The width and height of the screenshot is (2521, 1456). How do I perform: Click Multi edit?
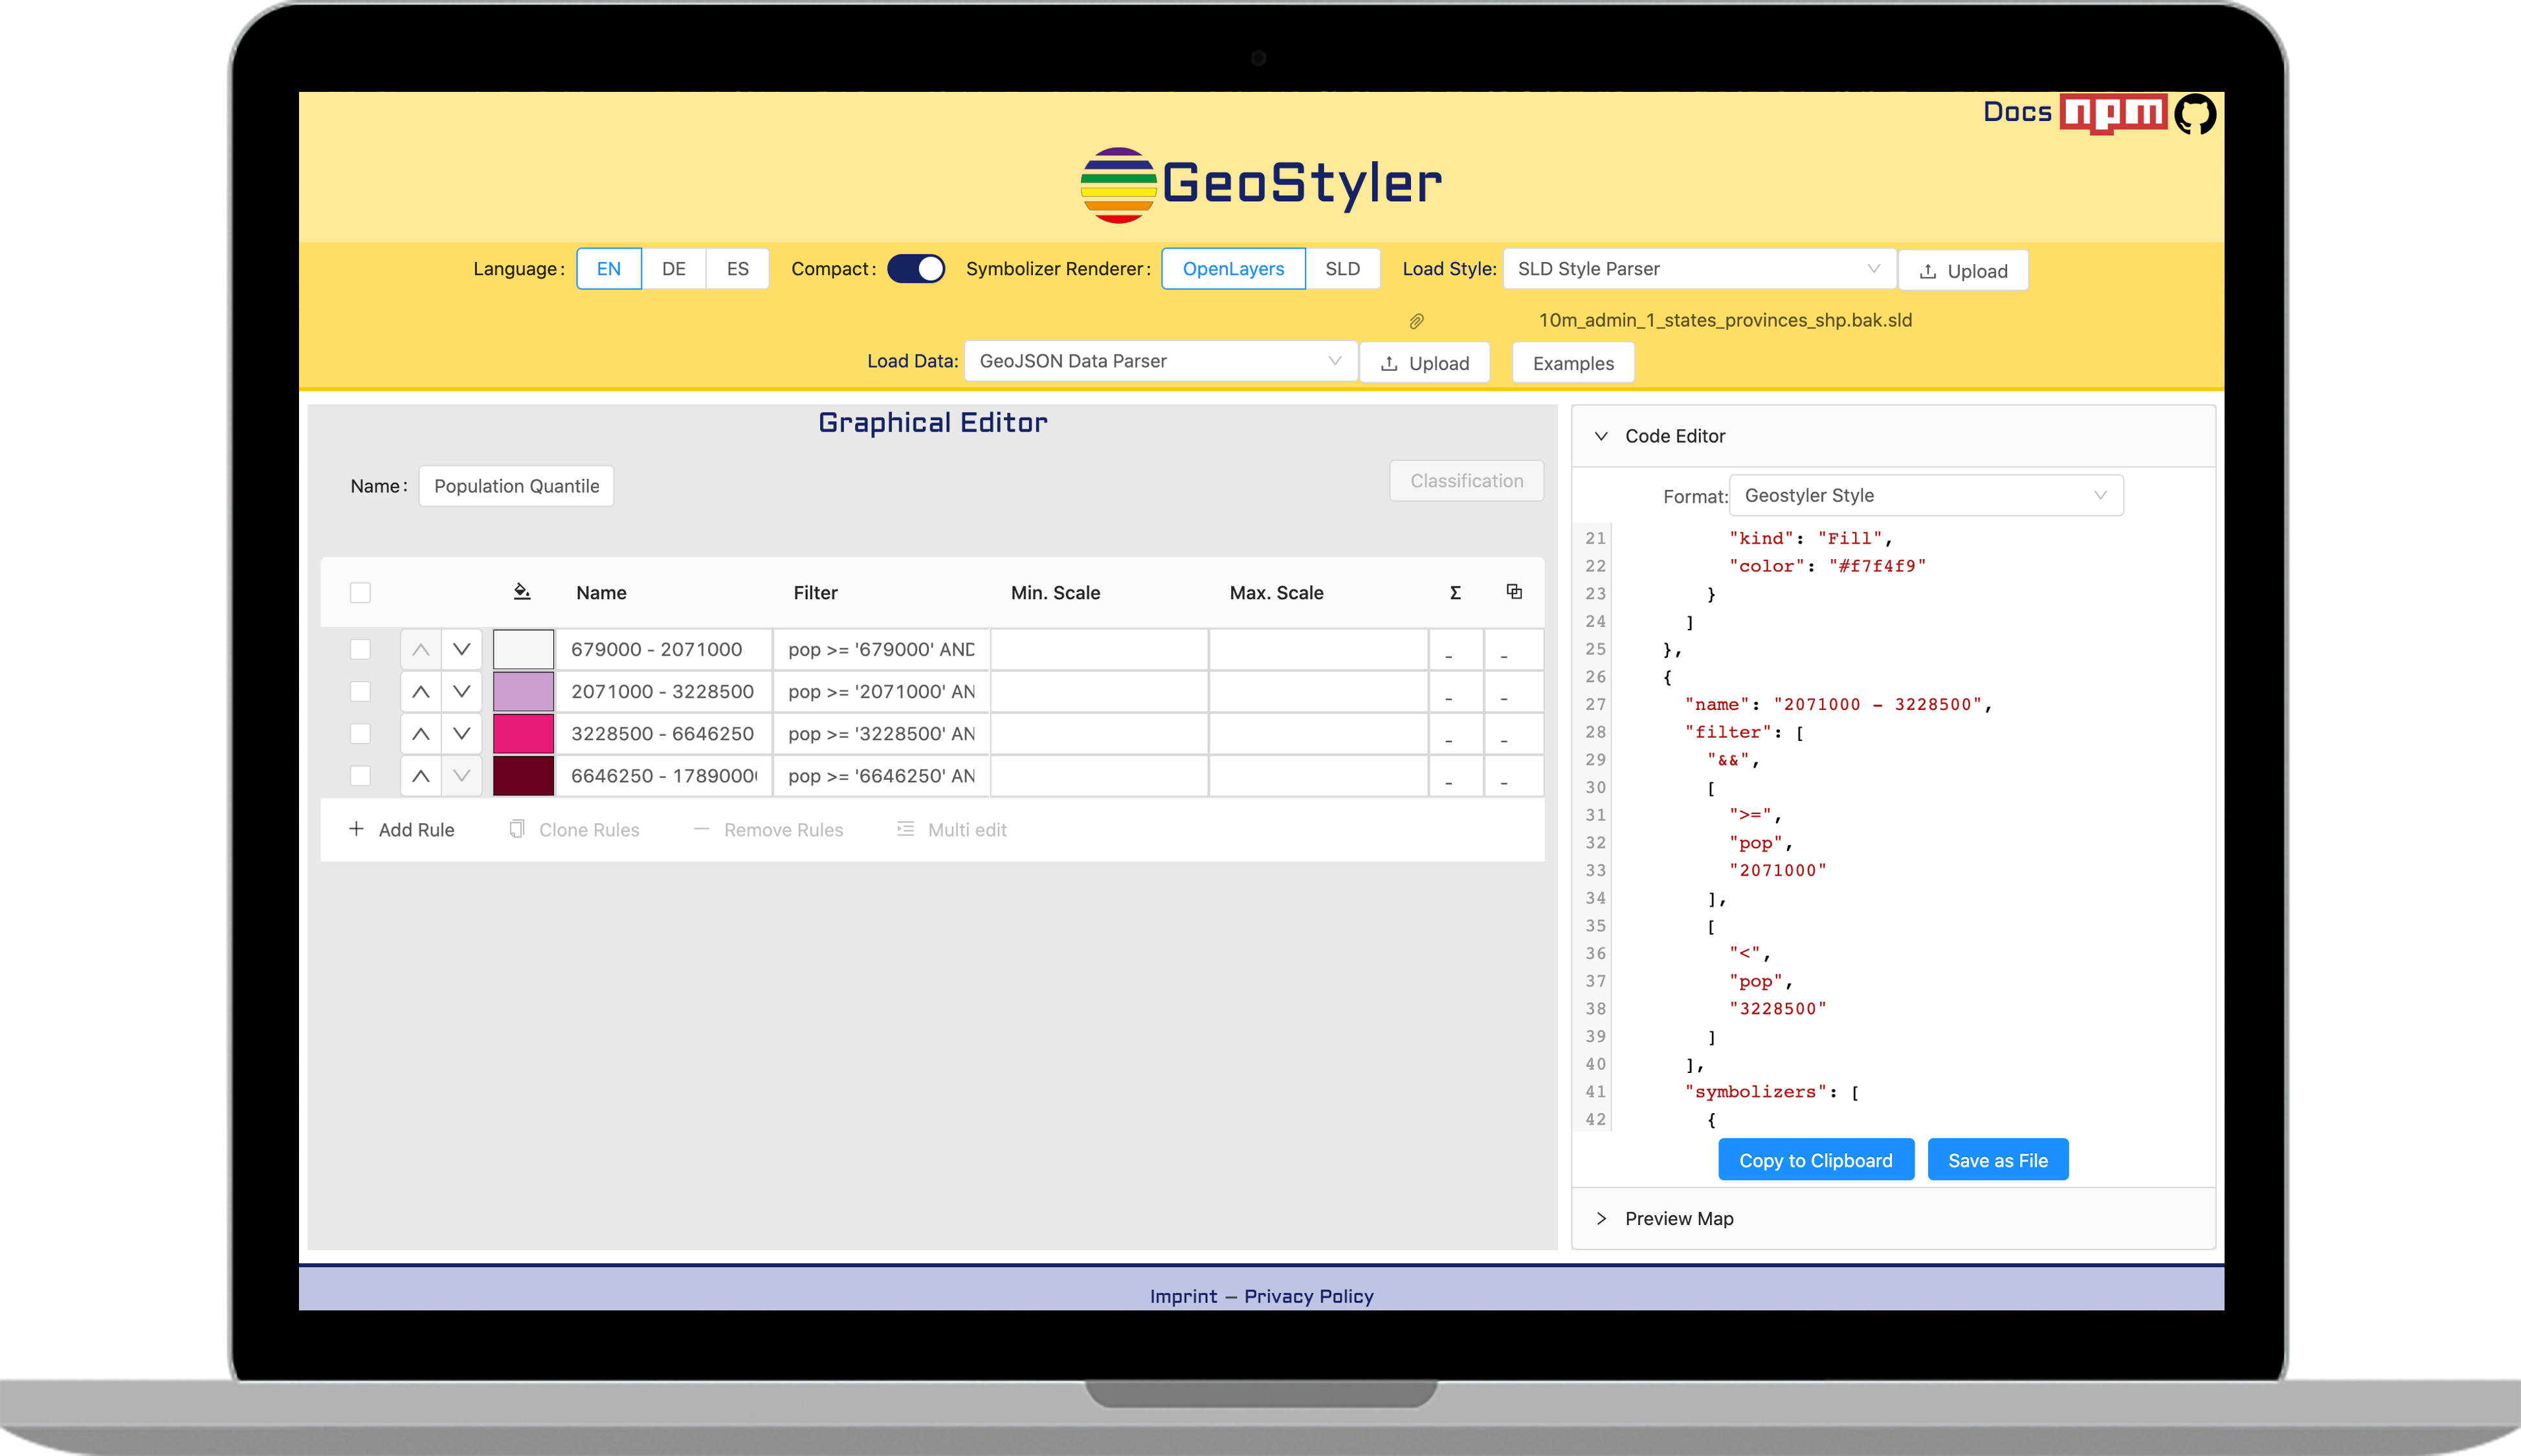click(951, 829)
